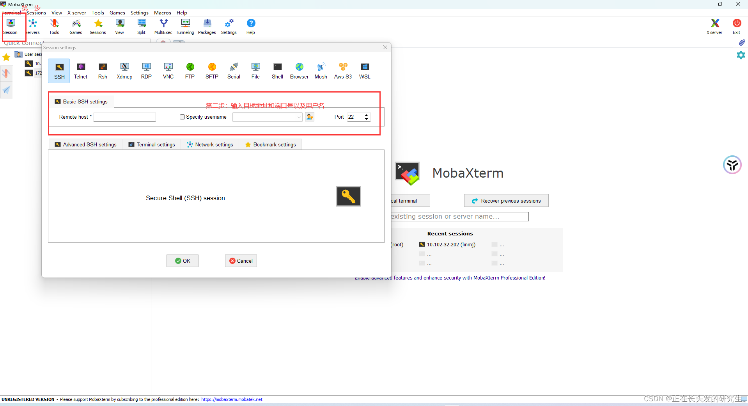Select the Mosh session type
The height and width of the screenshot is (406, 748).
321,71
